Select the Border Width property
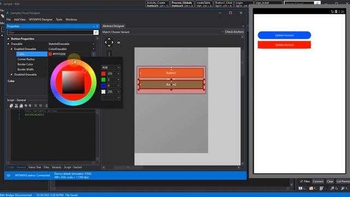This screenshot has height=197, width=350. click(x=26, y=69)
